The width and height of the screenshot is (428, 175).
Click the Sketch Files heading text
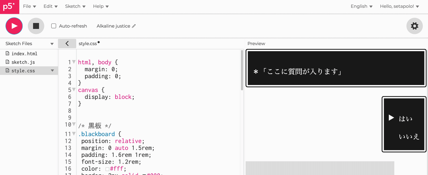(19, 44)
